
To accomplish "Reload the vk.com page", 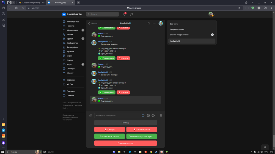I will (23, 8).
